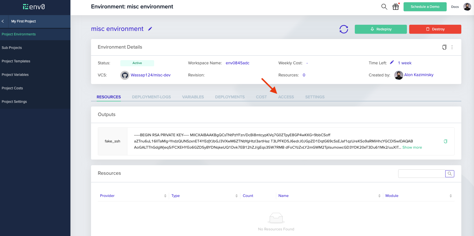Screen dimensions: 474x236
Task: Copy environment details with clipboard icon
Action: coord(444,47)
